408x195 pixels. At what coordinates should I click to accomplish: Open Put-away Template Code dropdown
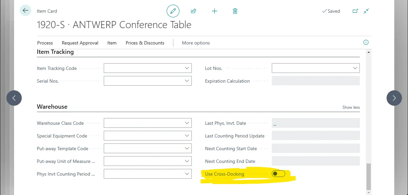coord(187,149)
